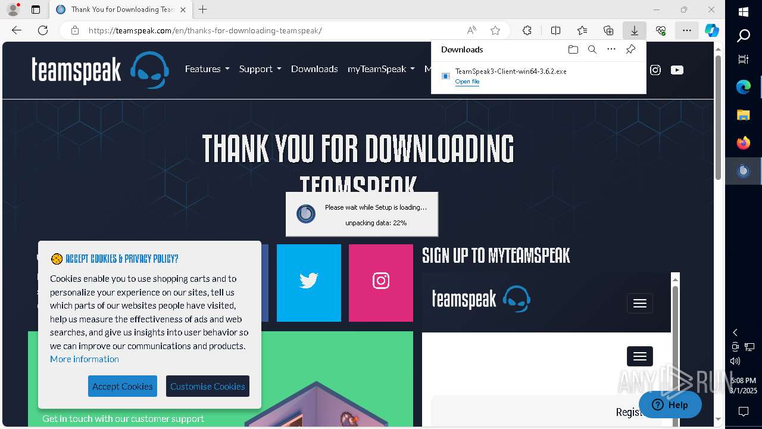Screen dimensions: 762x429
Task: Open TeamSpeak YouTube from header
Action: [677, 70]
